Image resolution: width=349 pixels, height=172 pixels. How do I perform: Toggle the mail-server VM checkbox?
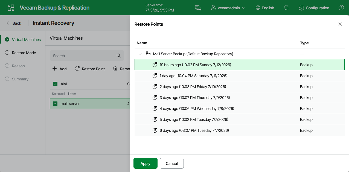tap(55, 104)
